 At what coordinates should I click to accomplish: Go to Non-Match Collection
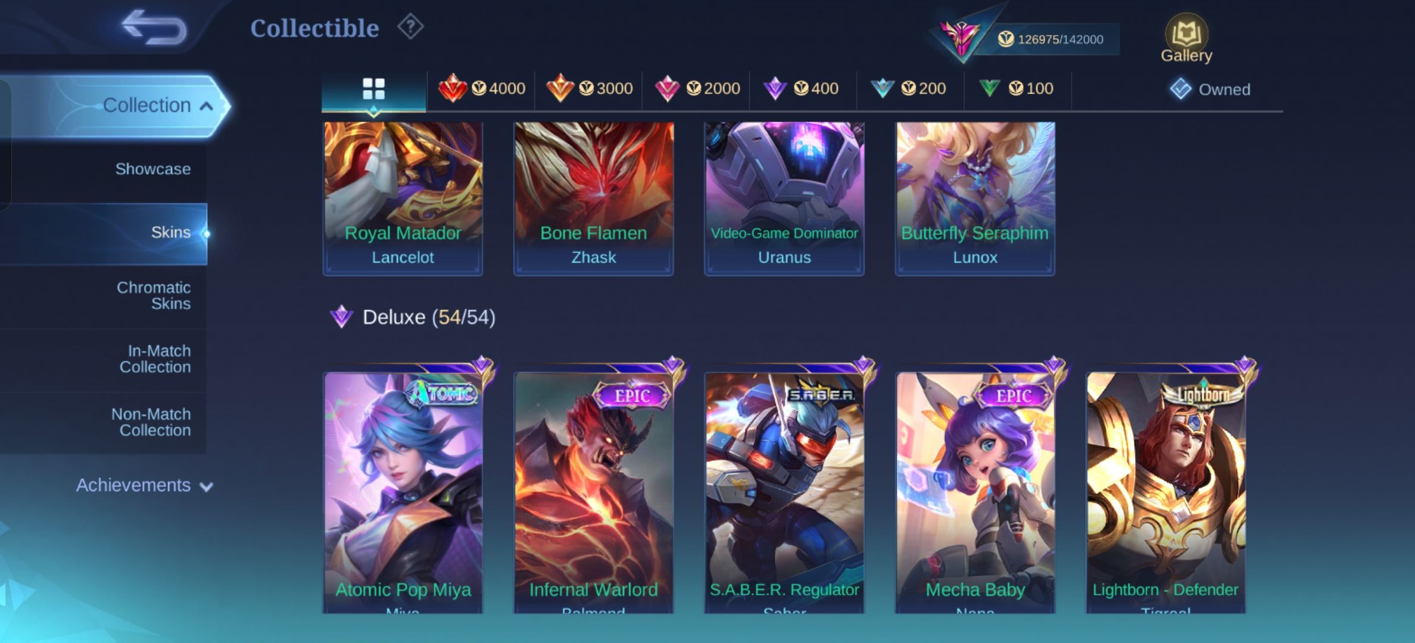[x=151, y=422]
